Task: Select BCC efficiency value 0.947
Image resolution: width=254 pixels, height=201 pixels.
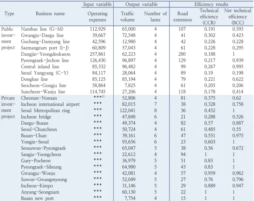Action: tap(238, 186)
